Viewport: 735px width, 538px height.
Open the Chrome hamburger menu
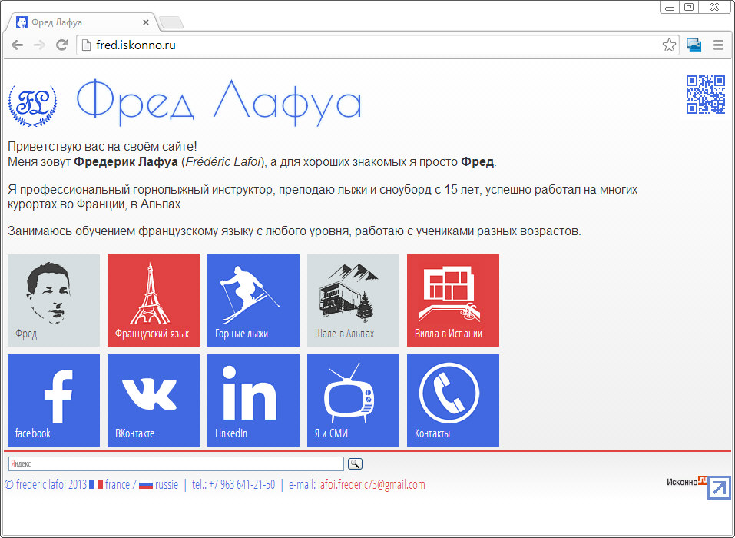click(718, 45)
